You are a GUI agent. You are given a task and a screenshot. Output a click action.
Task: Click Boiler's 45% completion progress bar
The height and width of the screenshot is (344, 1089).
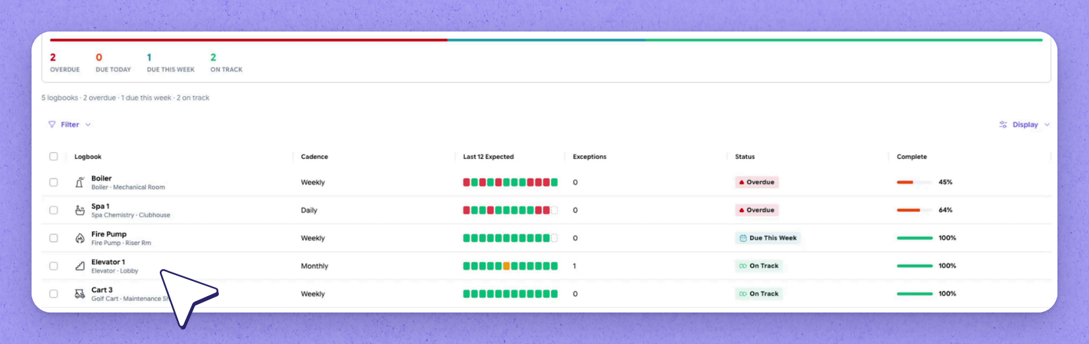click(915, 183)
